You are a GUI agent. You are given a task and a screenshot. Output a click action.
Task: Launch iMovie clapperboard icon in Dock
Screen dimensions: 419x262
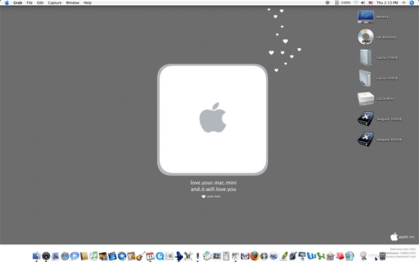click(112, 256)
